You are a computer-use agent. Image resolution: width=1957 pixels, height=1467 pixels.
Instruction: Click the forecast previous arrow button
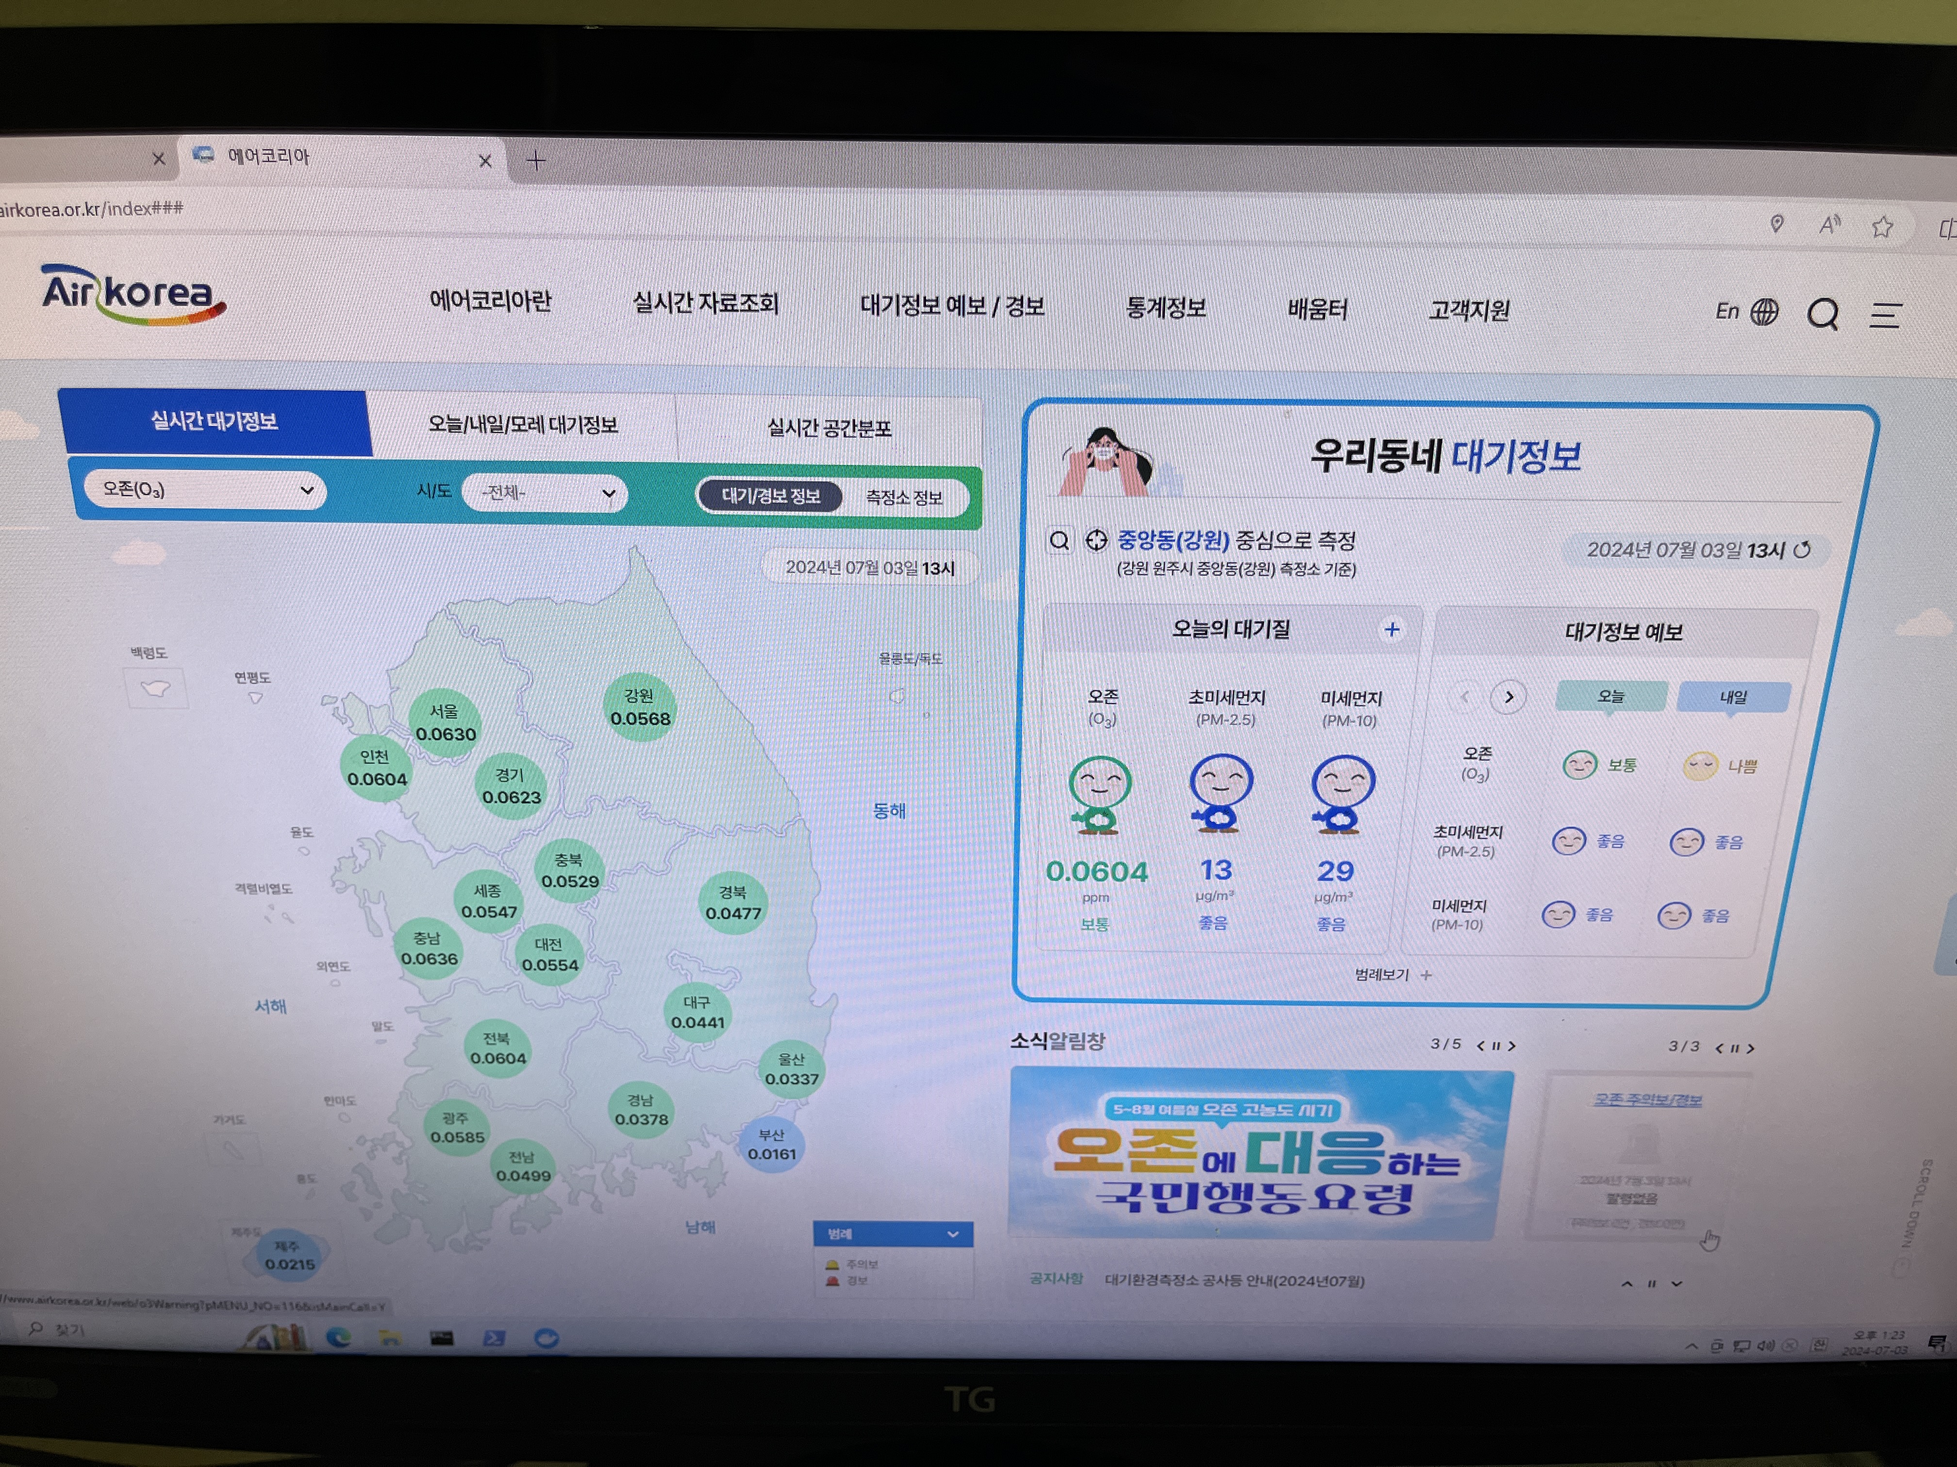(1464, 697)
